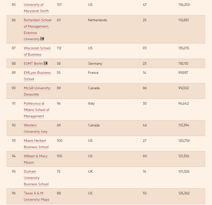Screen dimensions: 212x205
Task: Click the Netherlands country cell
Action: click(97, 20)
